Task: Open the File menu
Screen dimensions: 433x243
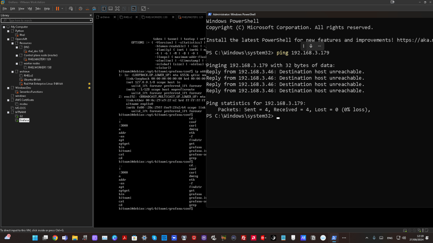Action: click(x=5, y=8)
